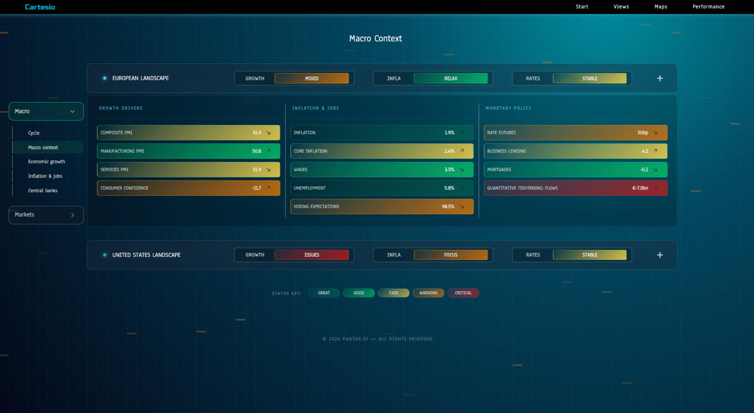The image size is (754, 413).
Task: Click the Business Lending up arrow
Action: click(x=655, y=151)
